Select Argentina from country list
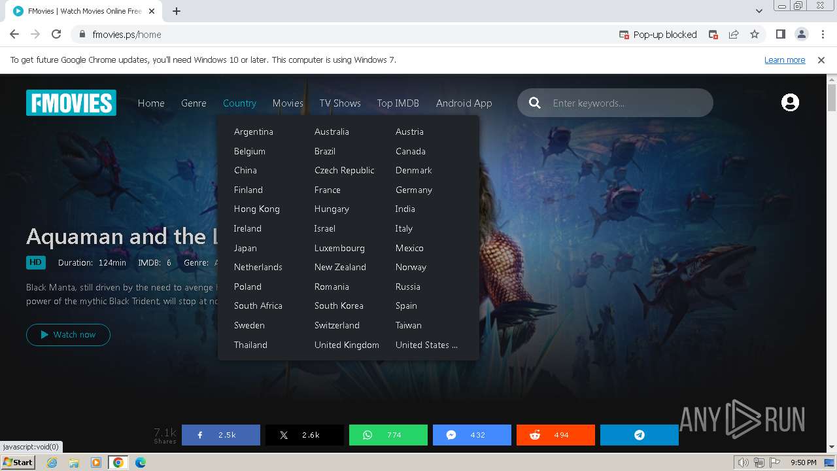837x471 pixels. coord(254,131)
